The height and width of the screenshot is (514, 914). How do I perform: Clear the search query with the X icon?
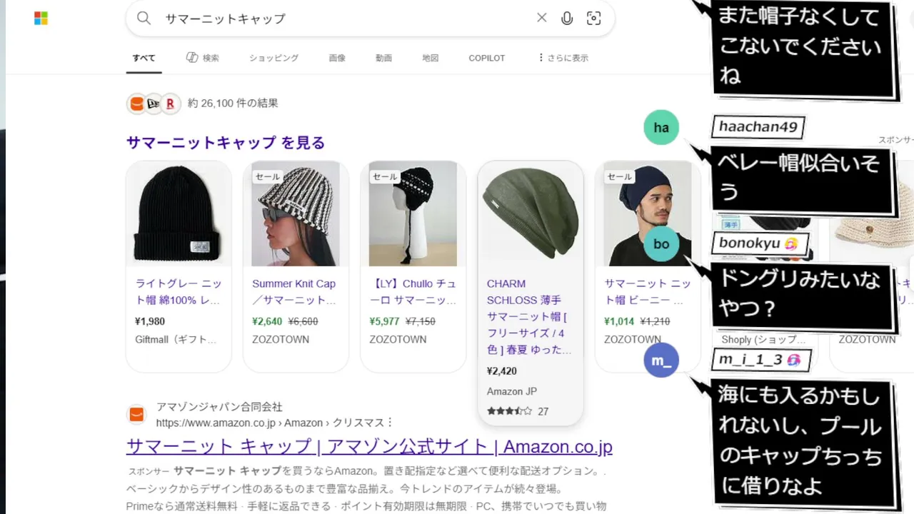[542, 18]
